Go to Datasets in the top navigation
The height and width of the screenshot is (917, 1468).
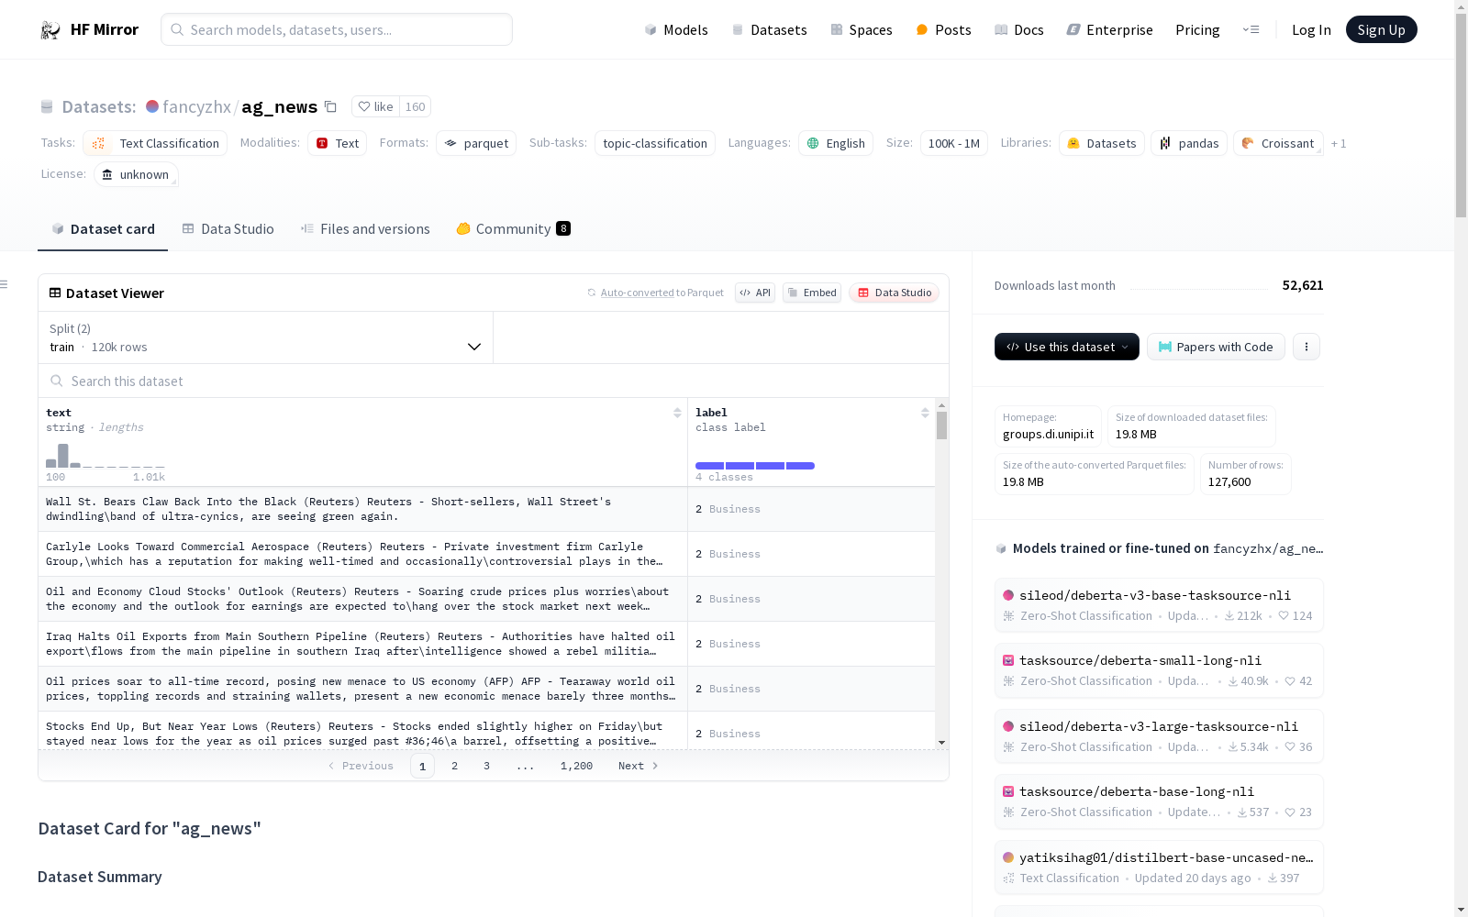769,30
